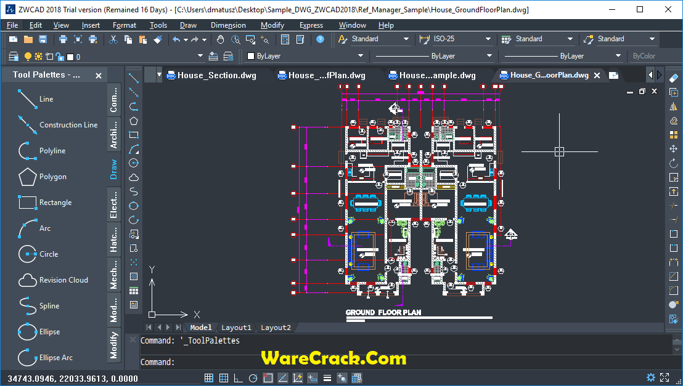Switch to the Layout2 tab
The width and height of the screenshot is (683, 386).
pos(276,328)
